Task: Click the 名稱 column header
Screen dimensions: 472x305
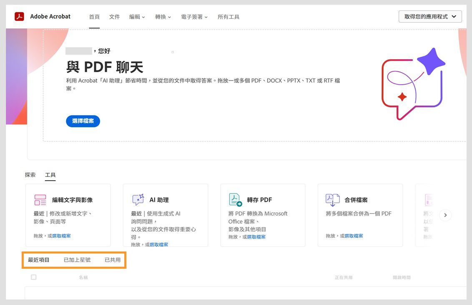Action: [x=83, y=277]
